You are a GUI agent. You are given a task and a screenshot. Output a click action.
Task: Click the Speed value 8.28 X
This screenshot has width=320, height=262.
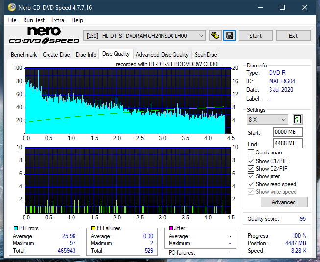point(298,251)
